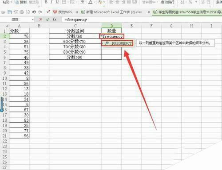Toggle Bold formatting
This screenshot has height=170, width=222.
coord(46,2)
